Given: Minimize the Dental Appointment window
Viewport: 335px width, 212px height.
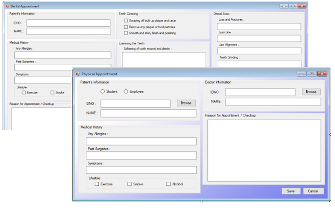Looking at the screenshot, I should [x=284, y=6].
